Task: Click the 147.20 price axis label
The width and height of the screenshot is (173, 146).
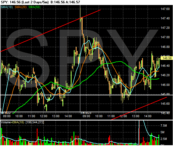Action: 165,28
